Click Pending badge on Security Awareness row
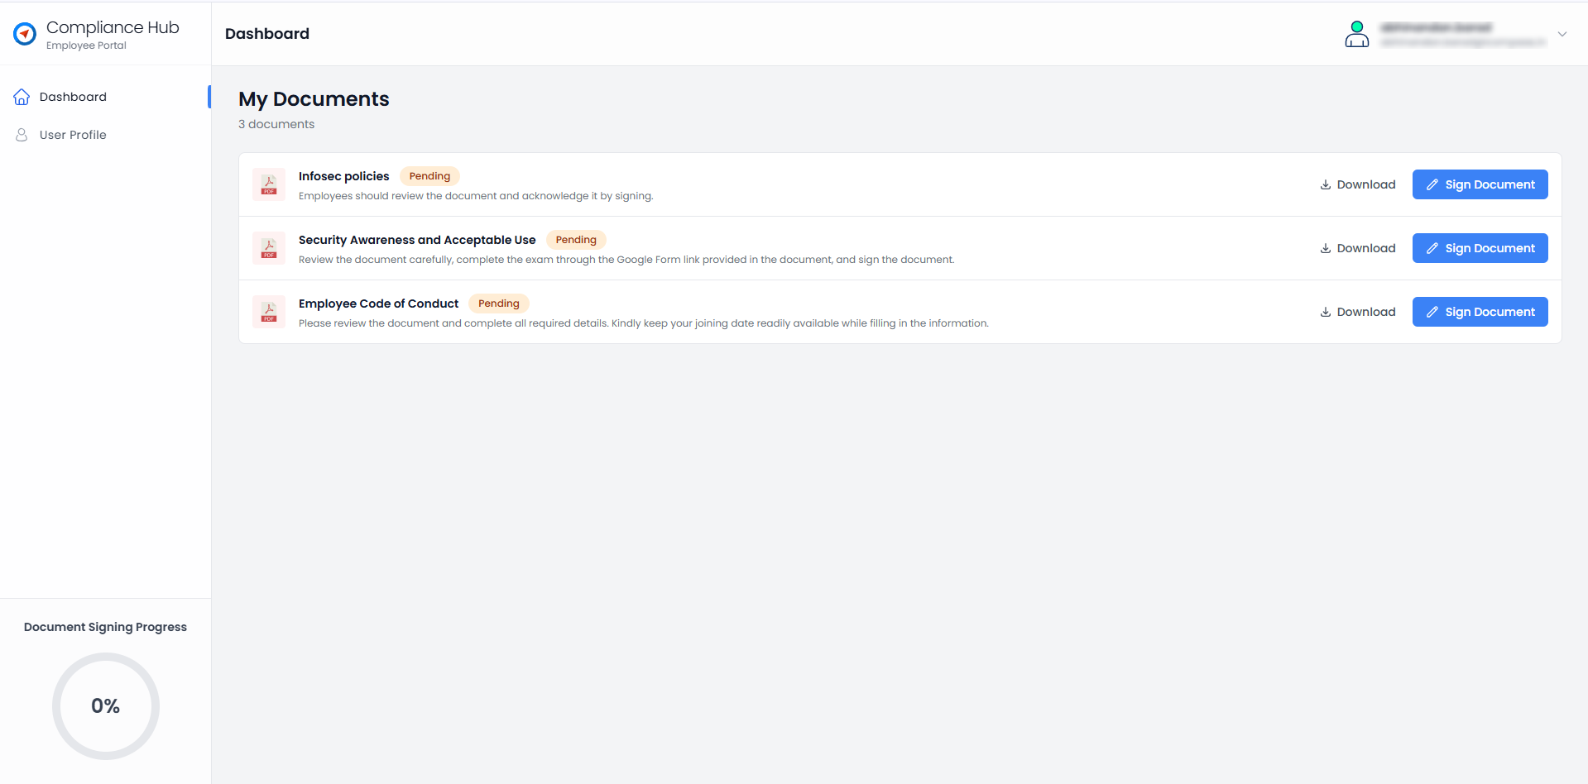This screenshot has height=784, width=1588. [576, 240]
